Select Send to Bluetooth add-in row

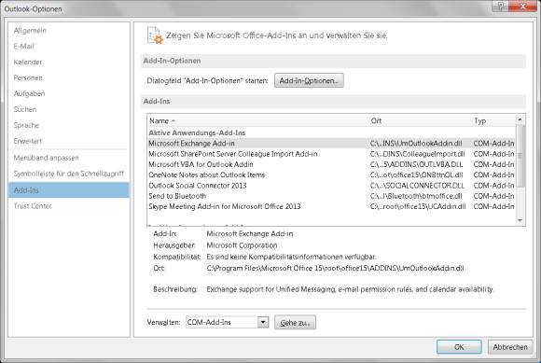pyautogui.click(x=331, y=196)
